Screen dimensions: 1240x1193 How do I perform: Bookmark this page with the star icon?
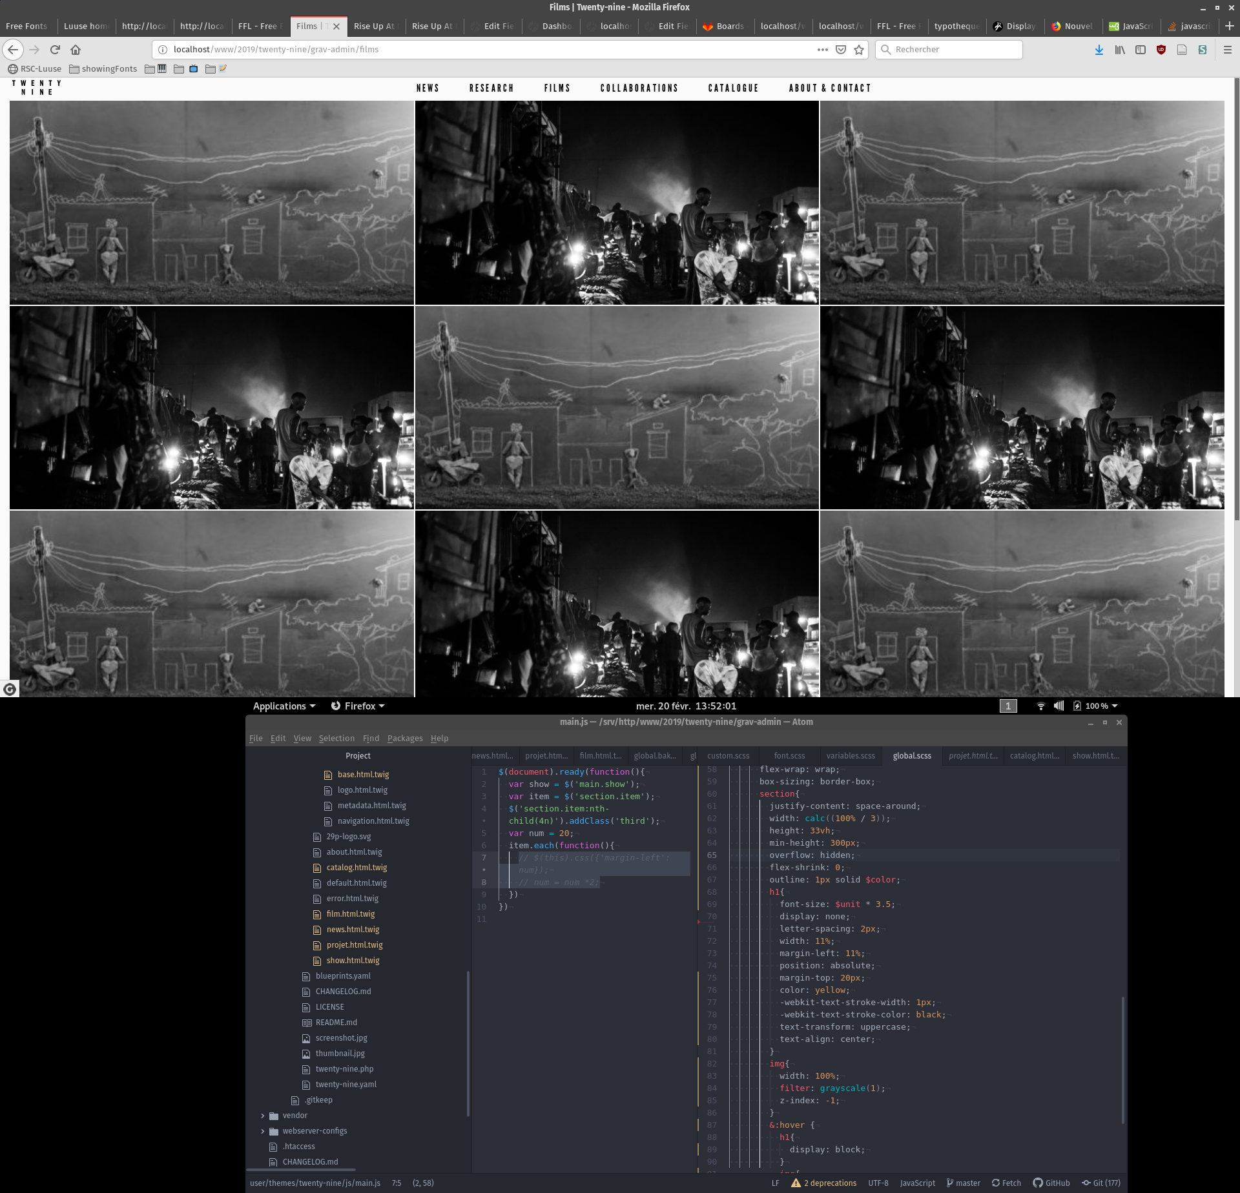pyautogui.click(x=859, y=50)
